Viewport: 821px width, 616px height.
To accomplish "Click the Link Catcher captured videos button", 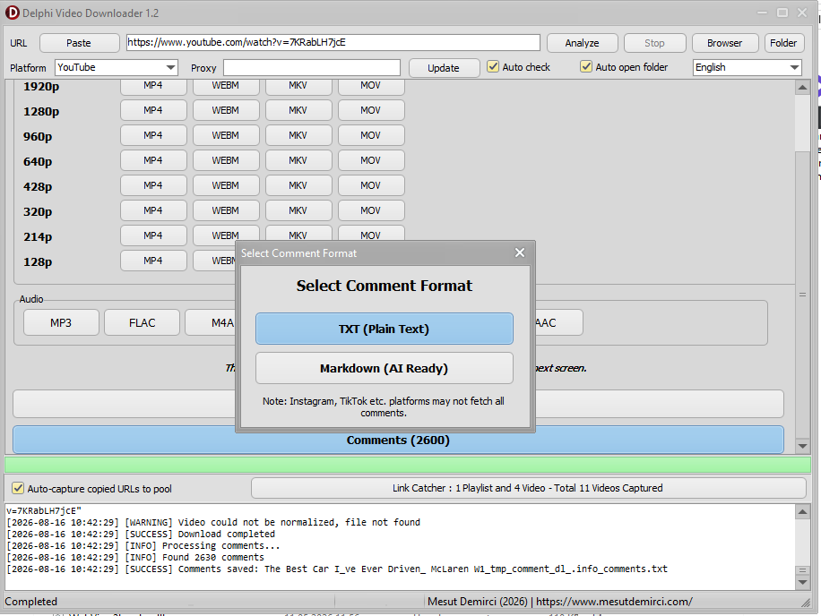I will (528, 488).
